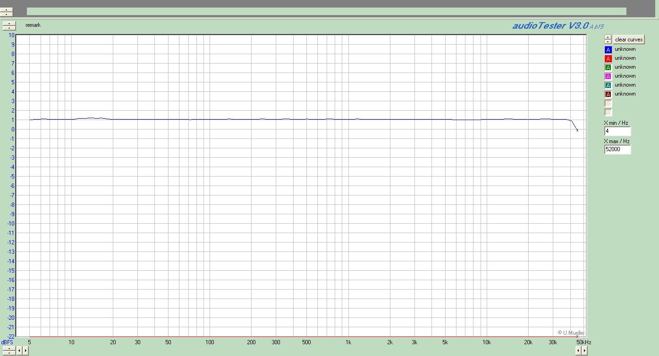Image resolution: width=659 pixels, height=356 pixels.
Task: Click the 50kHz axis label
Action: coord(583,342)
